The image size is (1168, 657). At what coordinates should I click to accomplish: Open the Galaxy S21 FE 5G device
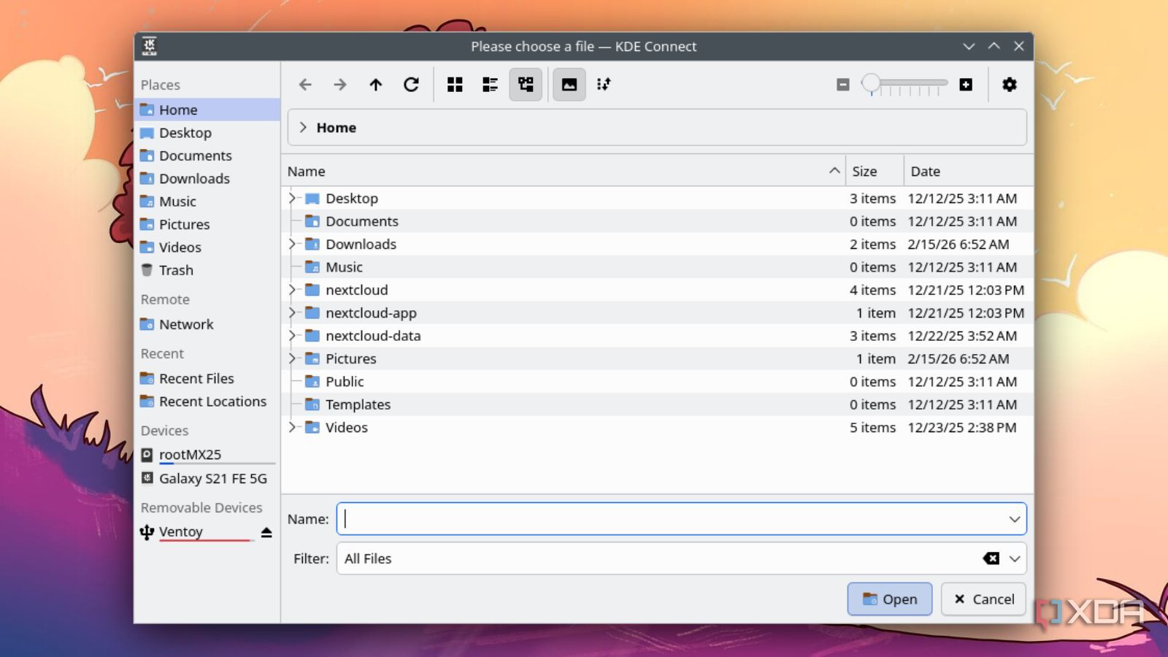(x=207, y=479)
